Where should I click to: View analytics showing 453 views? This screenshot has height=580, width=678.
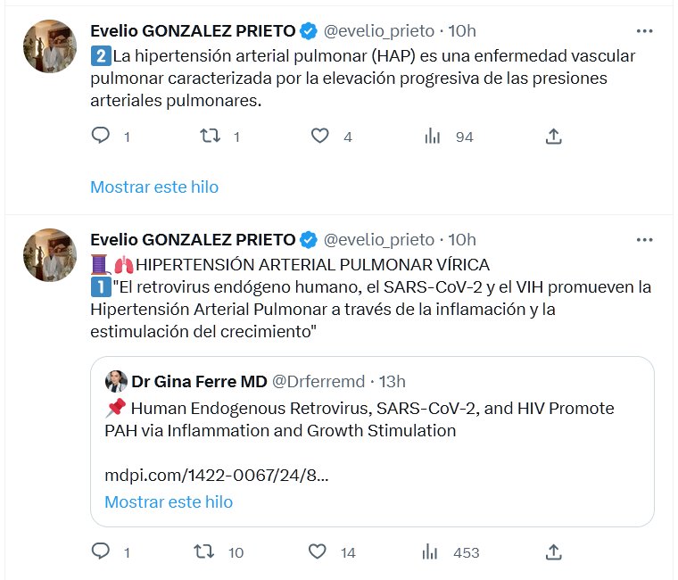(434, 551)
